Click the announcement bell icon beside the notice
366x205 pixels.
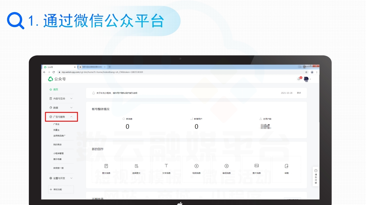pos(94,93)
